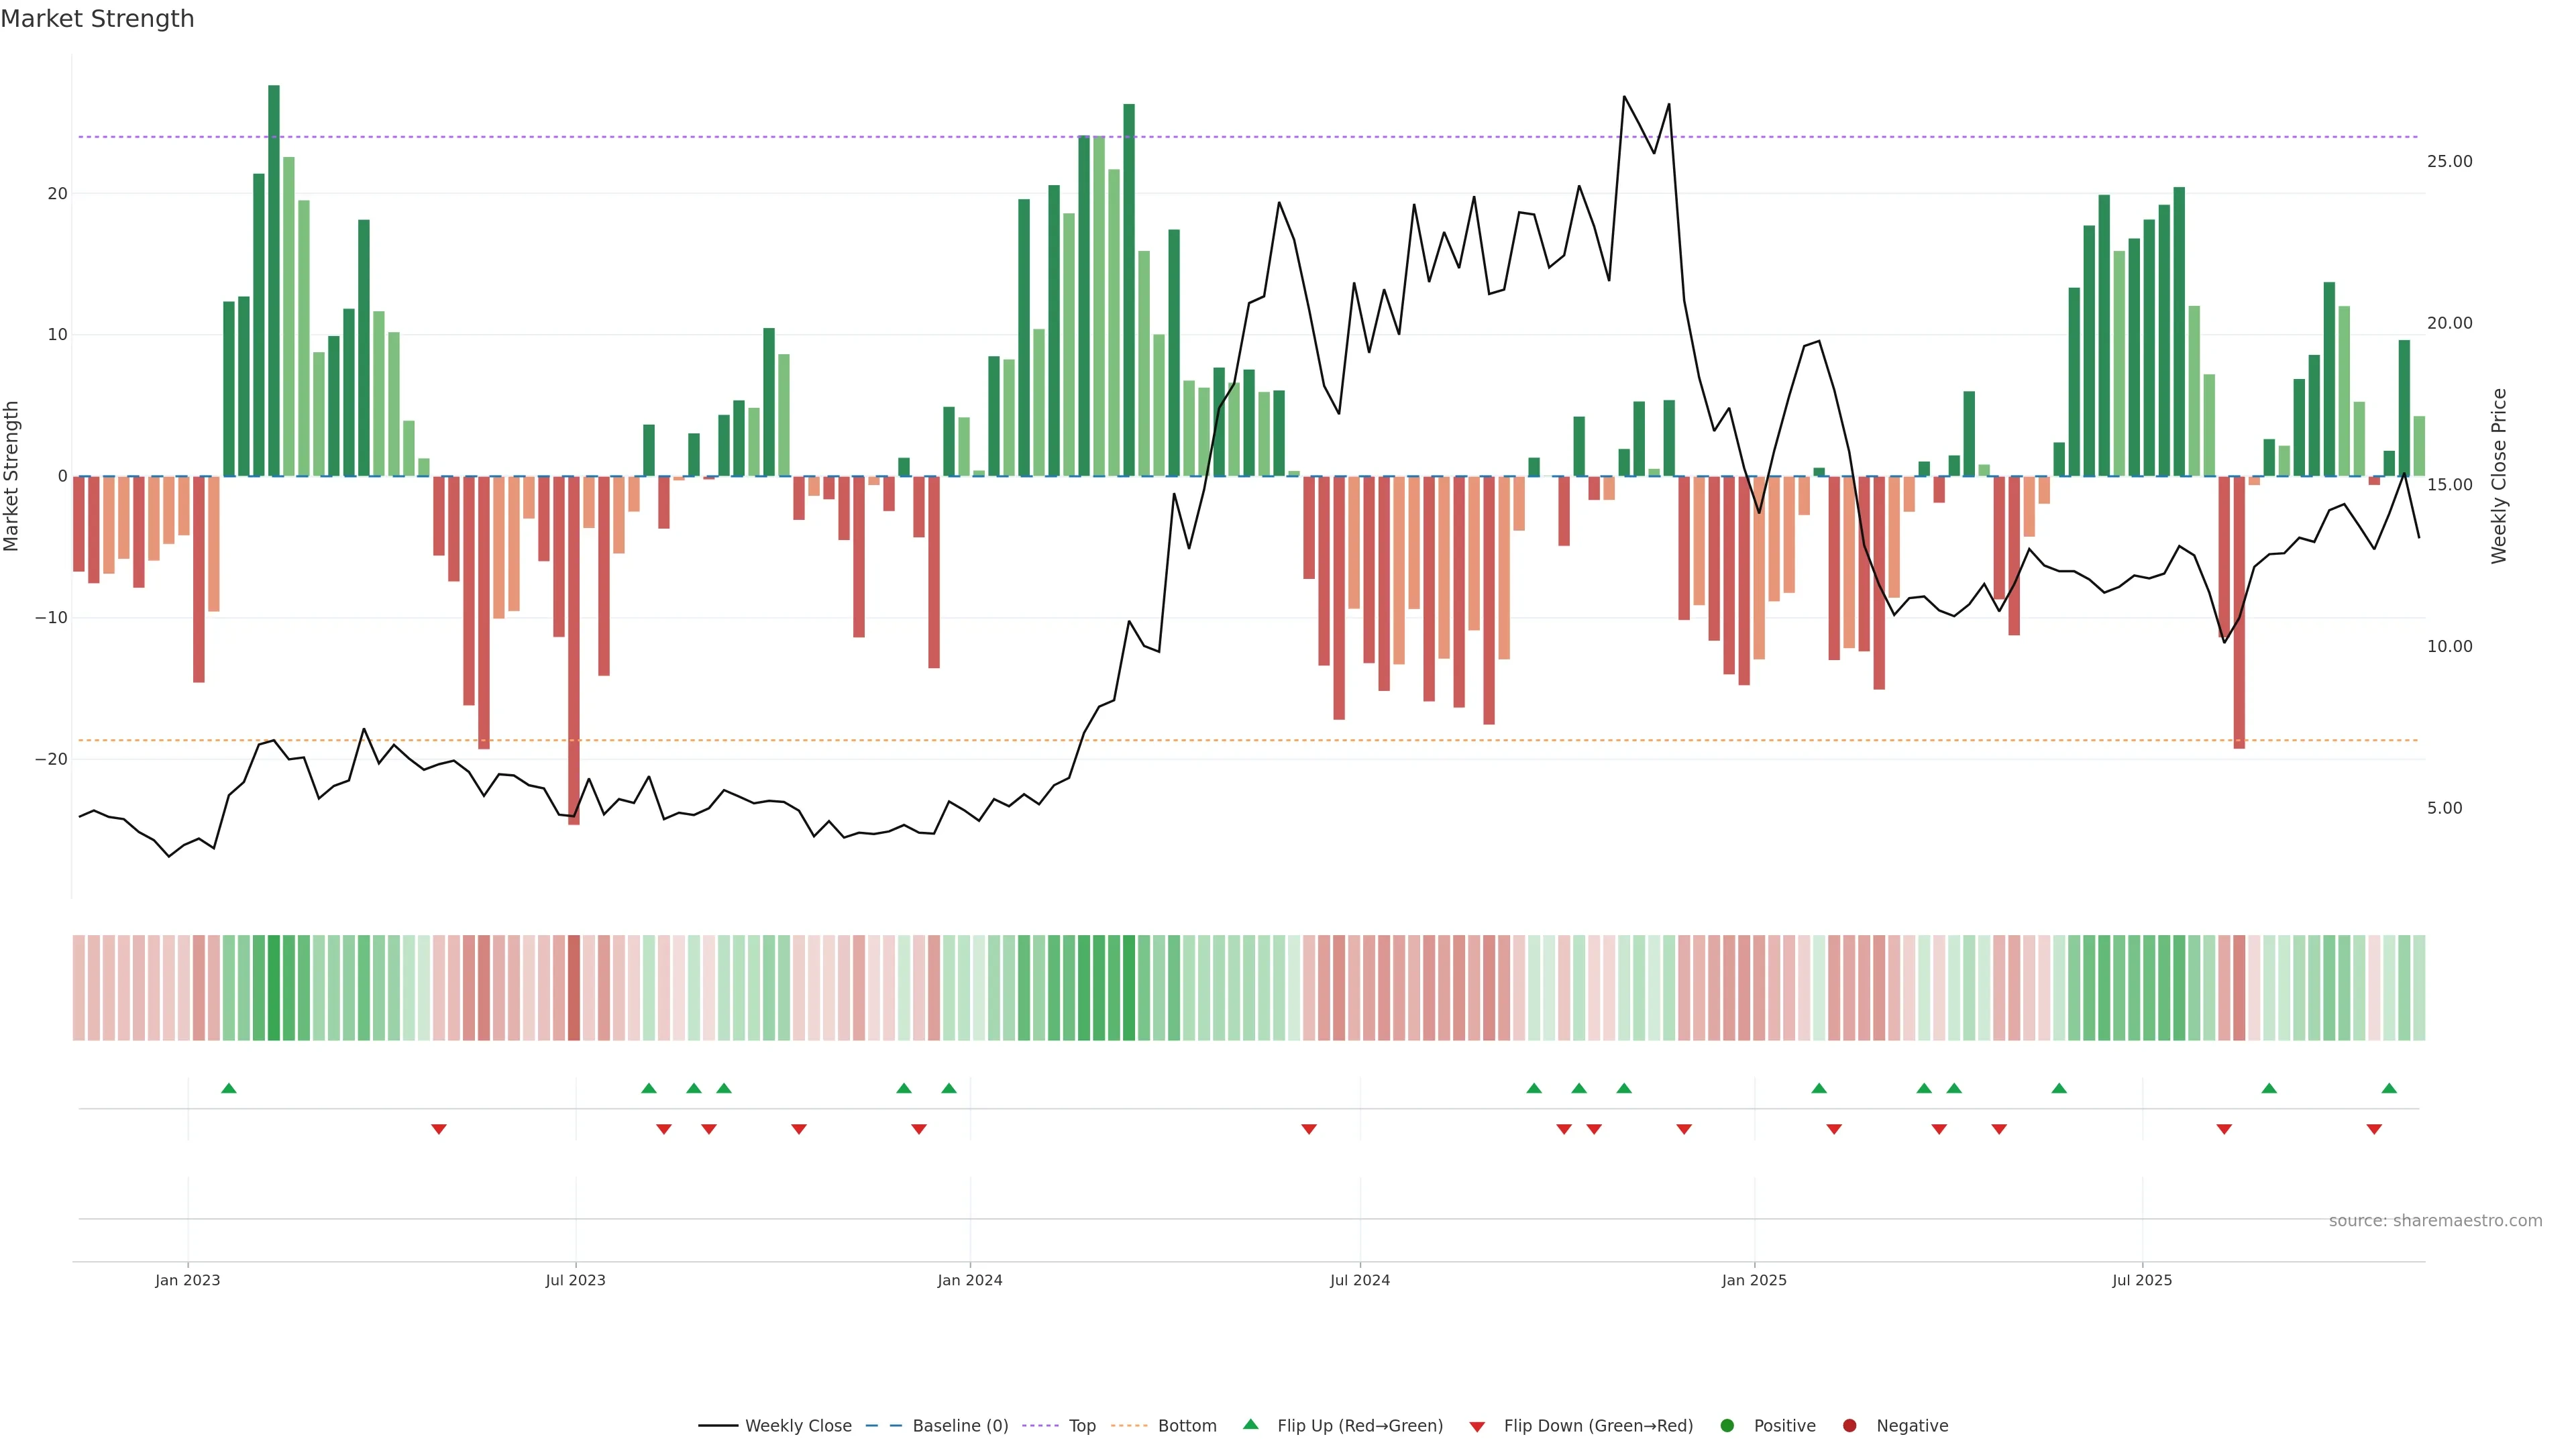Click the Weekly Close Price axis title

tap(2499, 476)
